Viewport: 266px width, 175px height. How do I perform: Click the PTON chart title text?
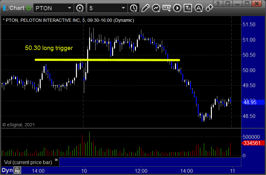coord(68,21)
